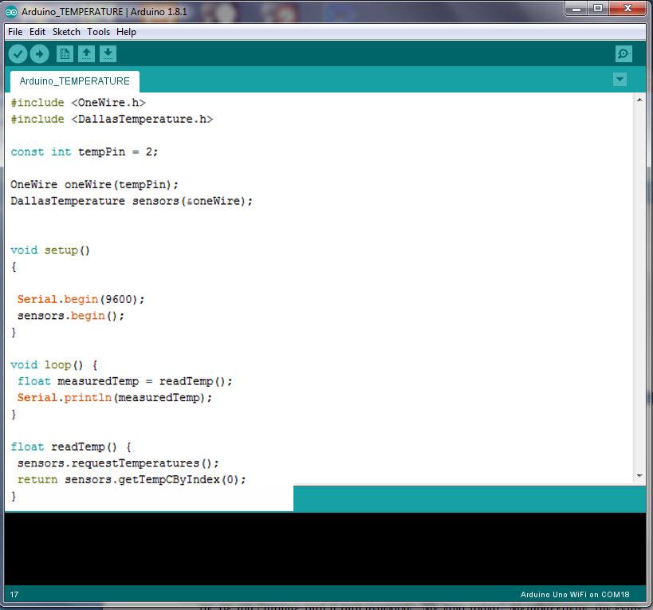653x610 pixels.
Task: Click the editor scrollbar up arrow
Action: [x=639, y=100]
